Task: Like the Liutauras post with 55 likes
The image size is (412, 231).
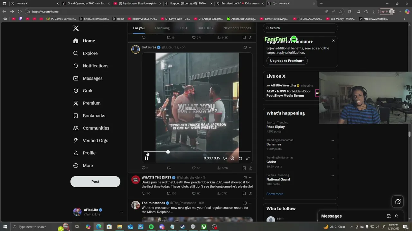Action: click(x=196, y=168)
